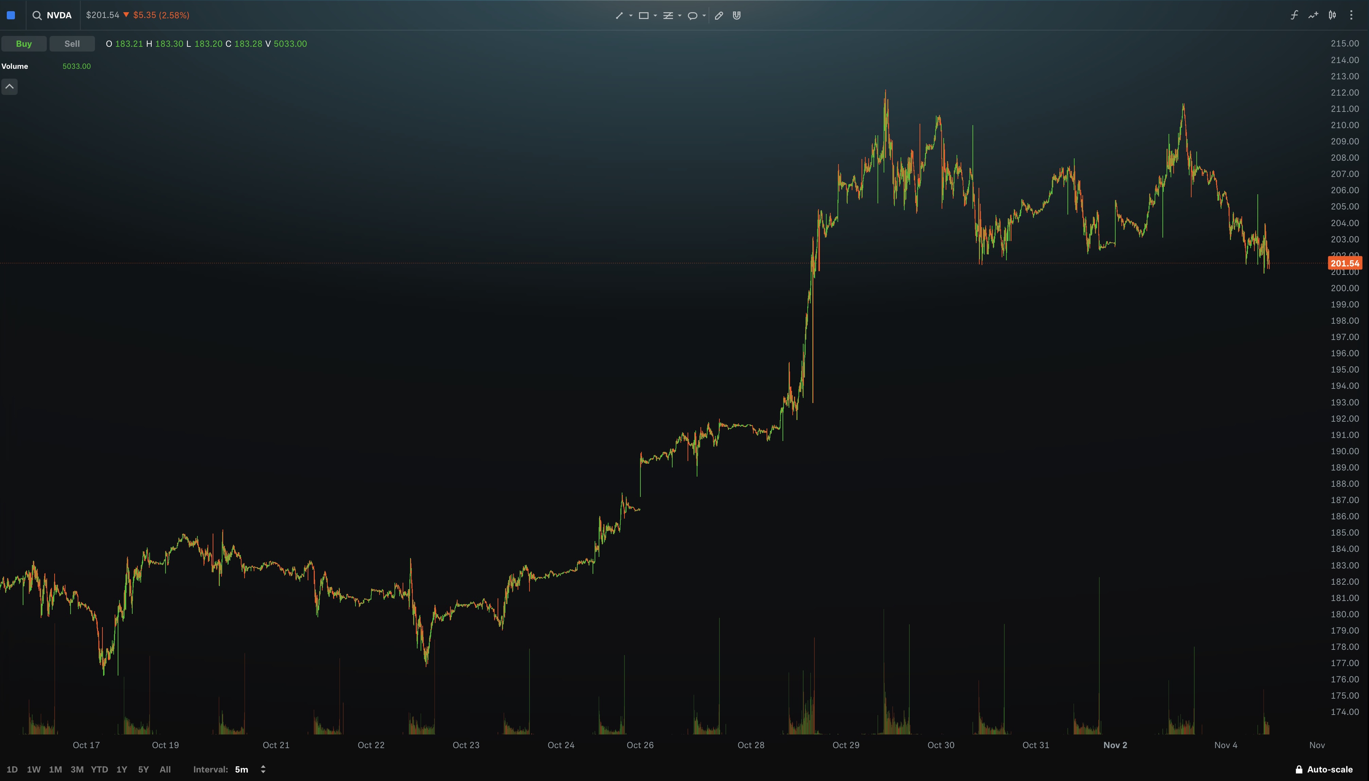Switch range to YTD
The height and width of the screenshot is (781, 1369).
coord(99,769)
